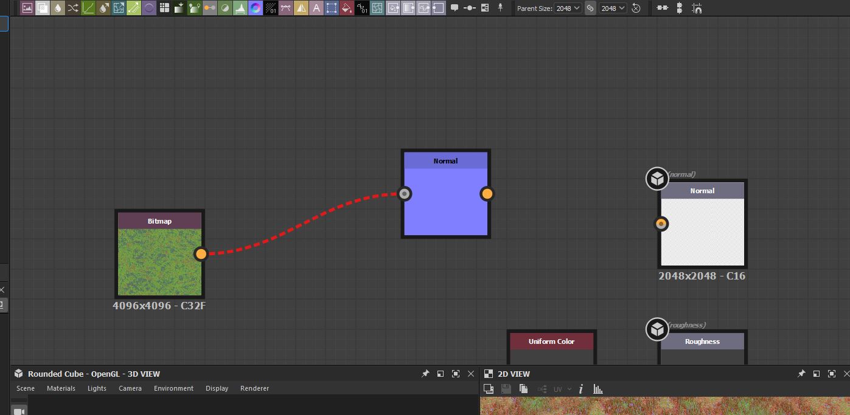The image size is (850, 415).
Task: Pin the 2D VIEW panel
Action: pos(801,374)
